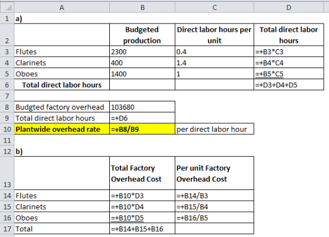Click cell with value 1400
Image resolution: width=329 pixels, height=237 pixels.
[142, 74]
